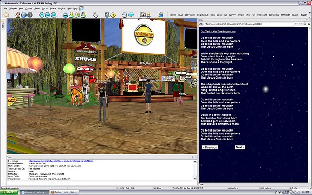Click the URL address field

pos(249,24)
